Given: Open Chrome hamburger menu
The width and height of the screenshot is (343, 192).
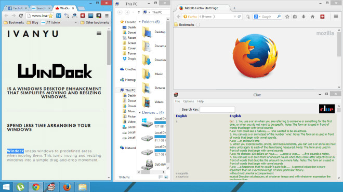Looking at the screenshot, I should (x=107, y=16).
